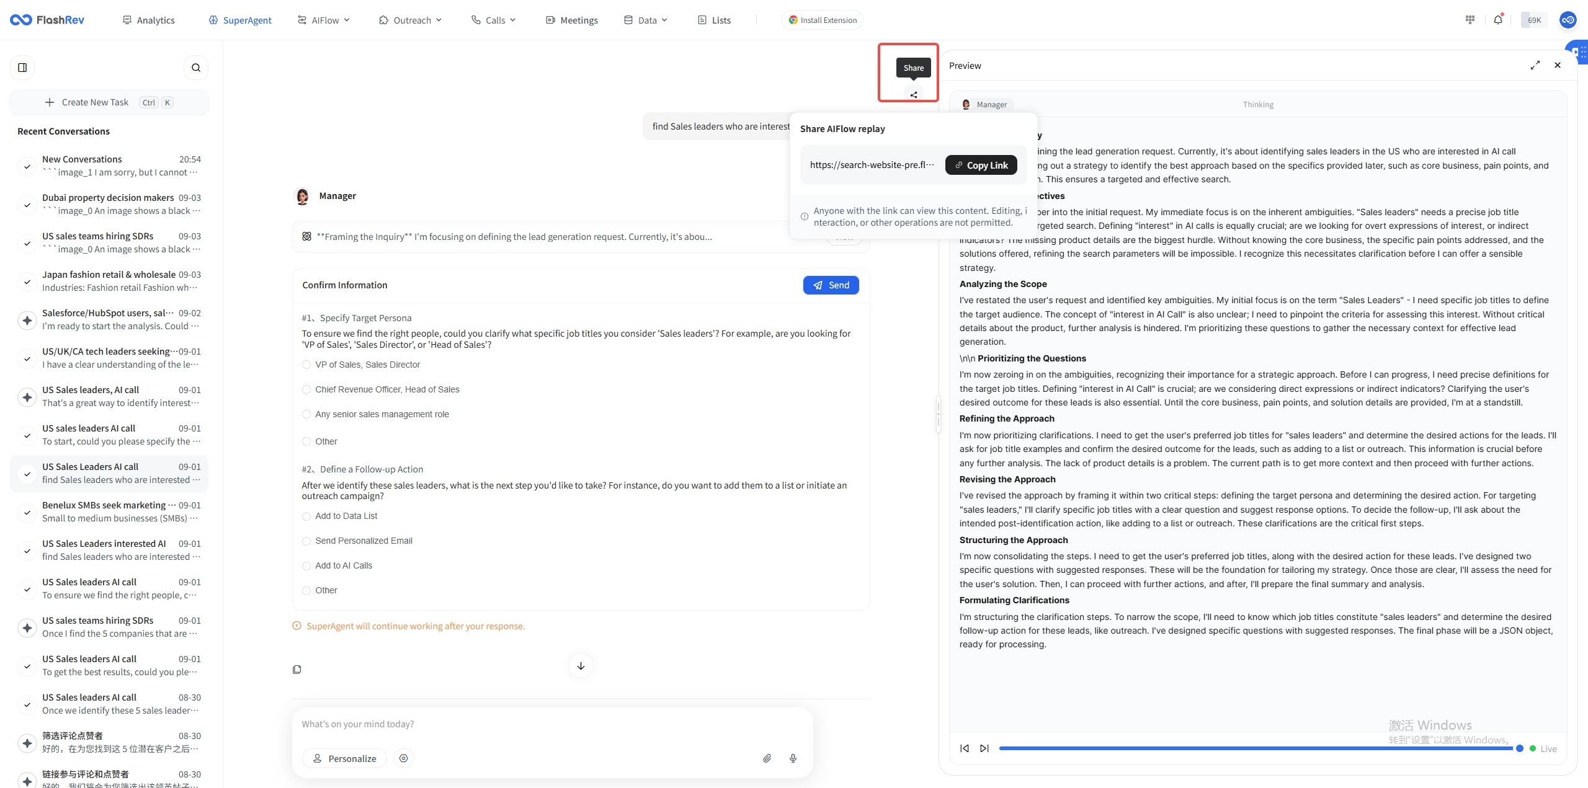Click the What's on your mind input field

552,724
